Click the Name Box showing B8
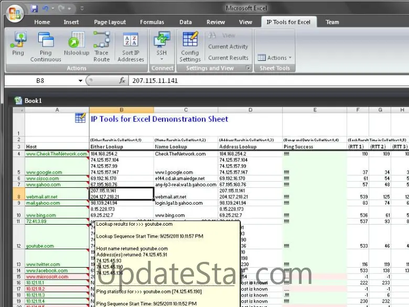The image size is (409, 307). point(40,81)
